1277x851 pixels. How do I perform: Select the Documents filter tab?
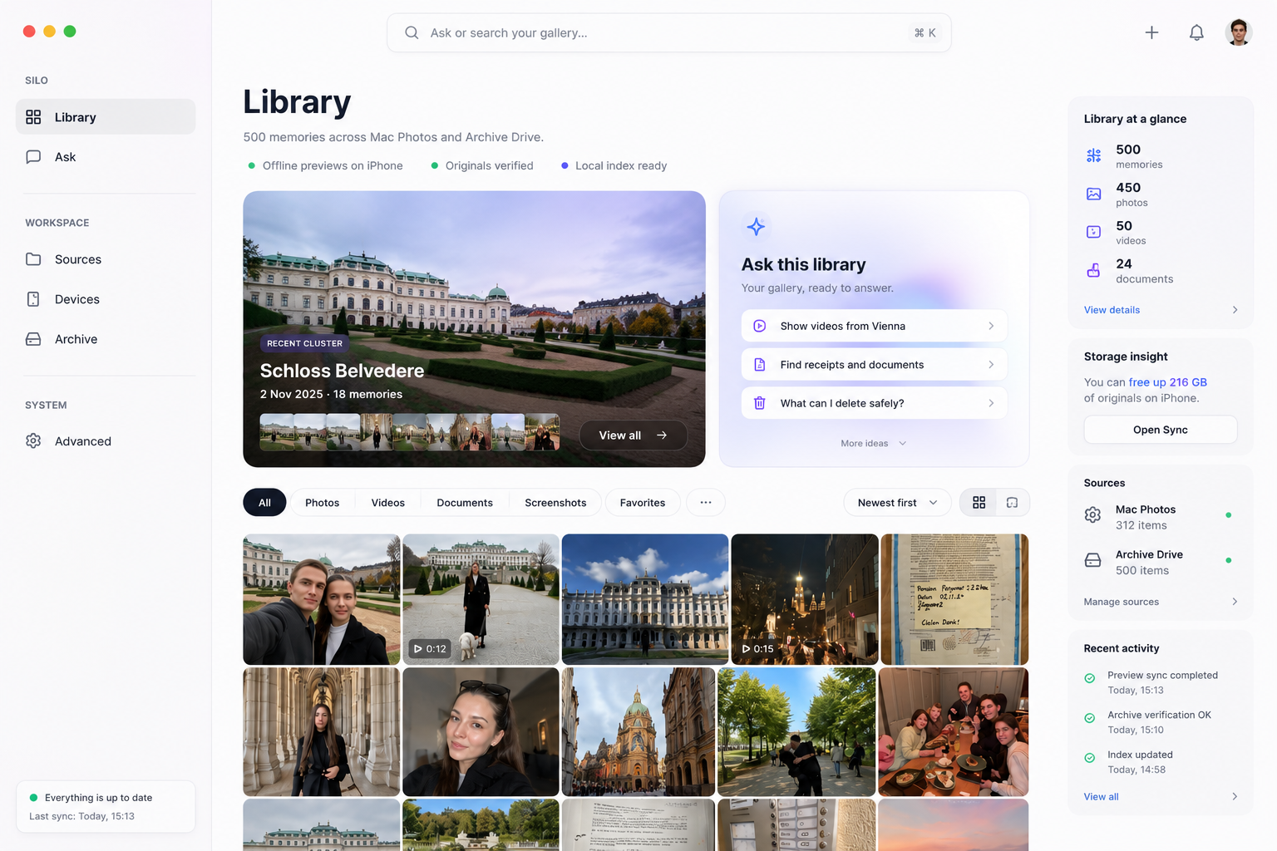[x=465, y=503]
